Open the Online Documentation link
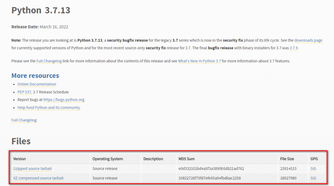 [37, 84]
